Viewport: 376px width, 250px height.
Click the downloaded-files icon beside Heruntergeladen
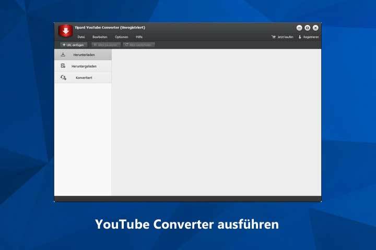63,66
